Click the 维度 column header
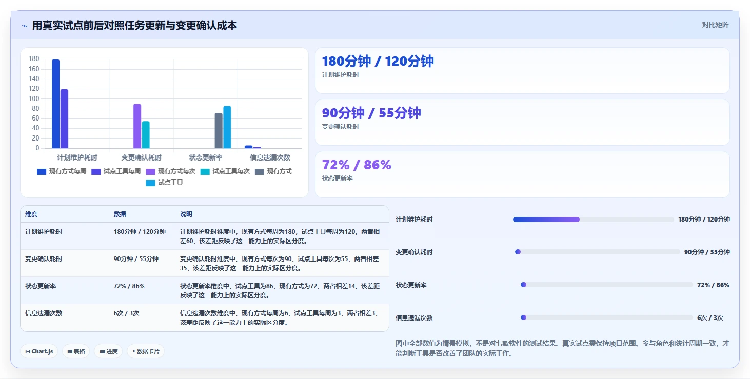 coord(31,214)
